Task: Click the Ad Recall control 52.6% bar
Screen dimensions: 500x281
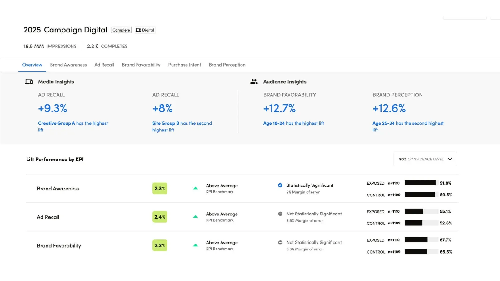Action: coord(421,223)
